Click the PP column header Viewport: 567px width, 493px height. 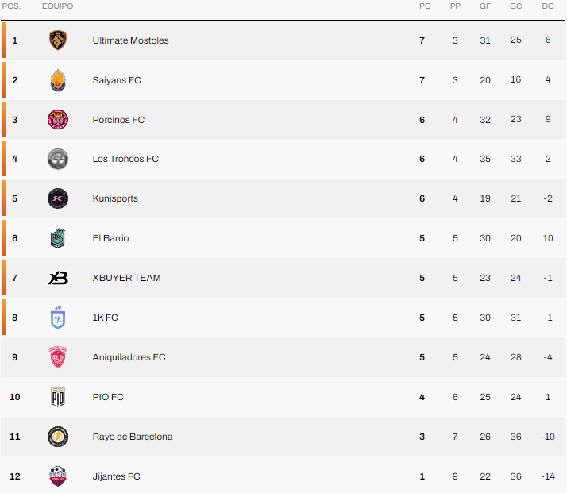point(455,6)
